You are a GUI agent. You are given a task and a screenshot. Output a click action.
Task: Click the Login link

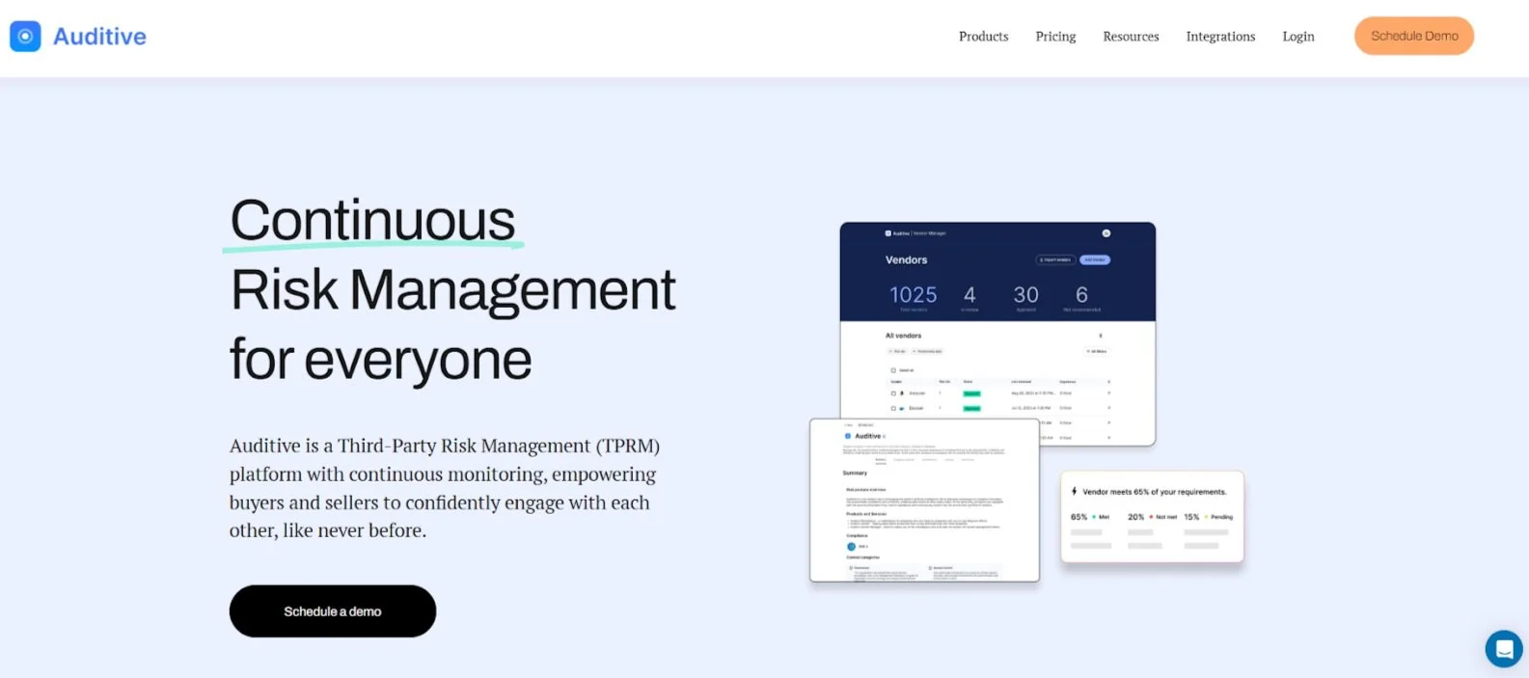(x=1297, y=37)
